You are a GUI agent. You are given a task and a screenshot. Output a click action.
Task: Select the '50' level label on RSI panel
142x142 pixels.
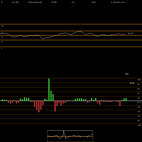[x=2, y=37]
